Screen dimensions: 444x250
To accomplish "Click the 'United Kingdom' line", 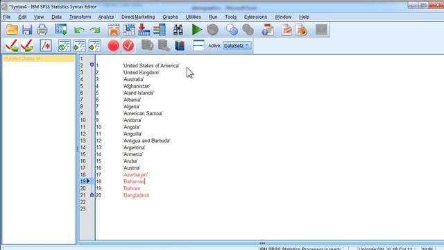I will pyautogui.click(x=141, y=72).
